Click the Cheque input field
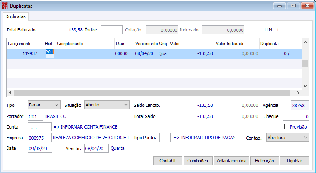 pos(296,116)
